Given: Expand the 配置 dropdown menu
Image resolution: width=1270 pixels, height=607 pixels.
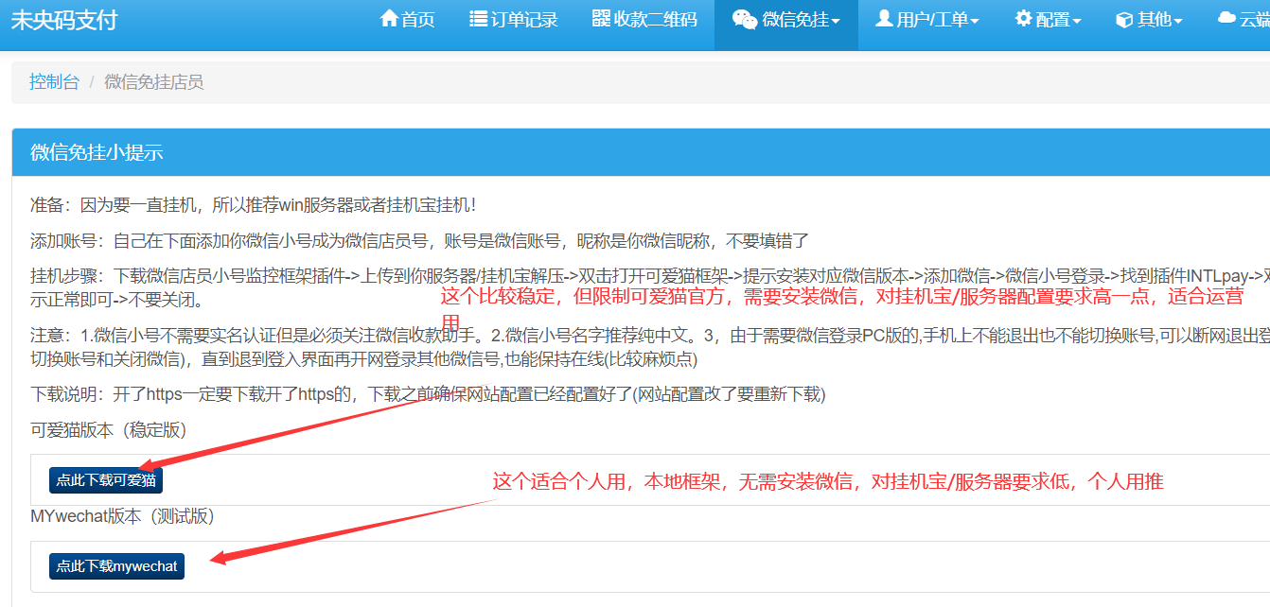Looking at the screenshot, I should point(1048,20).
